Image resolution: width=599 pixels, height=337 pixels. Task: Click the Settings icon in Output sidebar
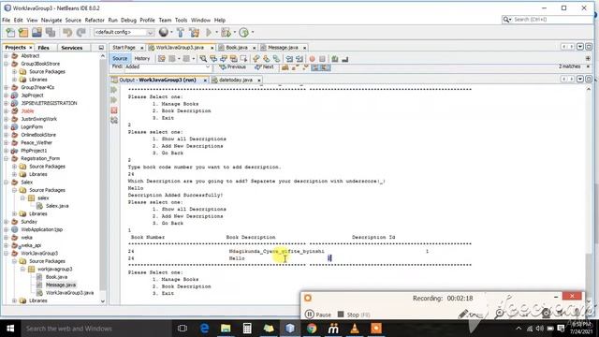click(x=114, y=121)
